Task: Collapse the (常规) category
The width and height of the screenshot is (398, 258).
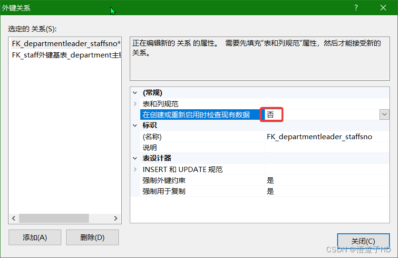Action: pyautogui.click(x=135, y=93)
